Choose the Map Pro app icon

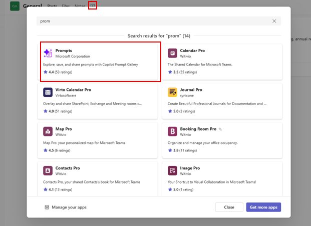point(48,131)
